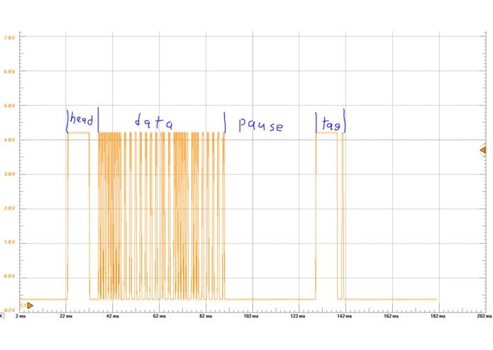
Task: Click the 2.8V voltage axis label
Action: point(9,208)
